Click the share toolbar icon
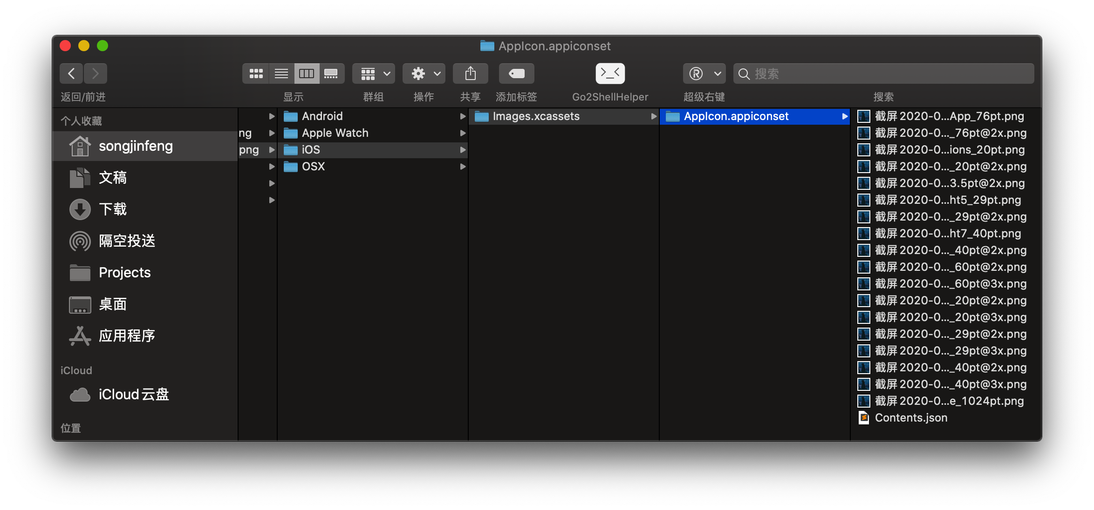Screen dimensions: 1094x510 470,74
